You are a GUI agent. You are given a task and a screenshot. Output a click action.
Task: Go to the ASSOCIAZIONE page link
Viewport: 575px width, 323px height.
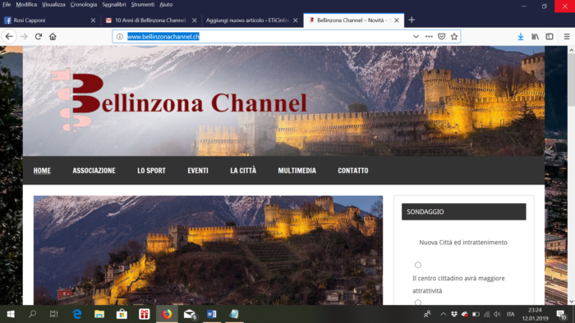(x=94, y=171)
